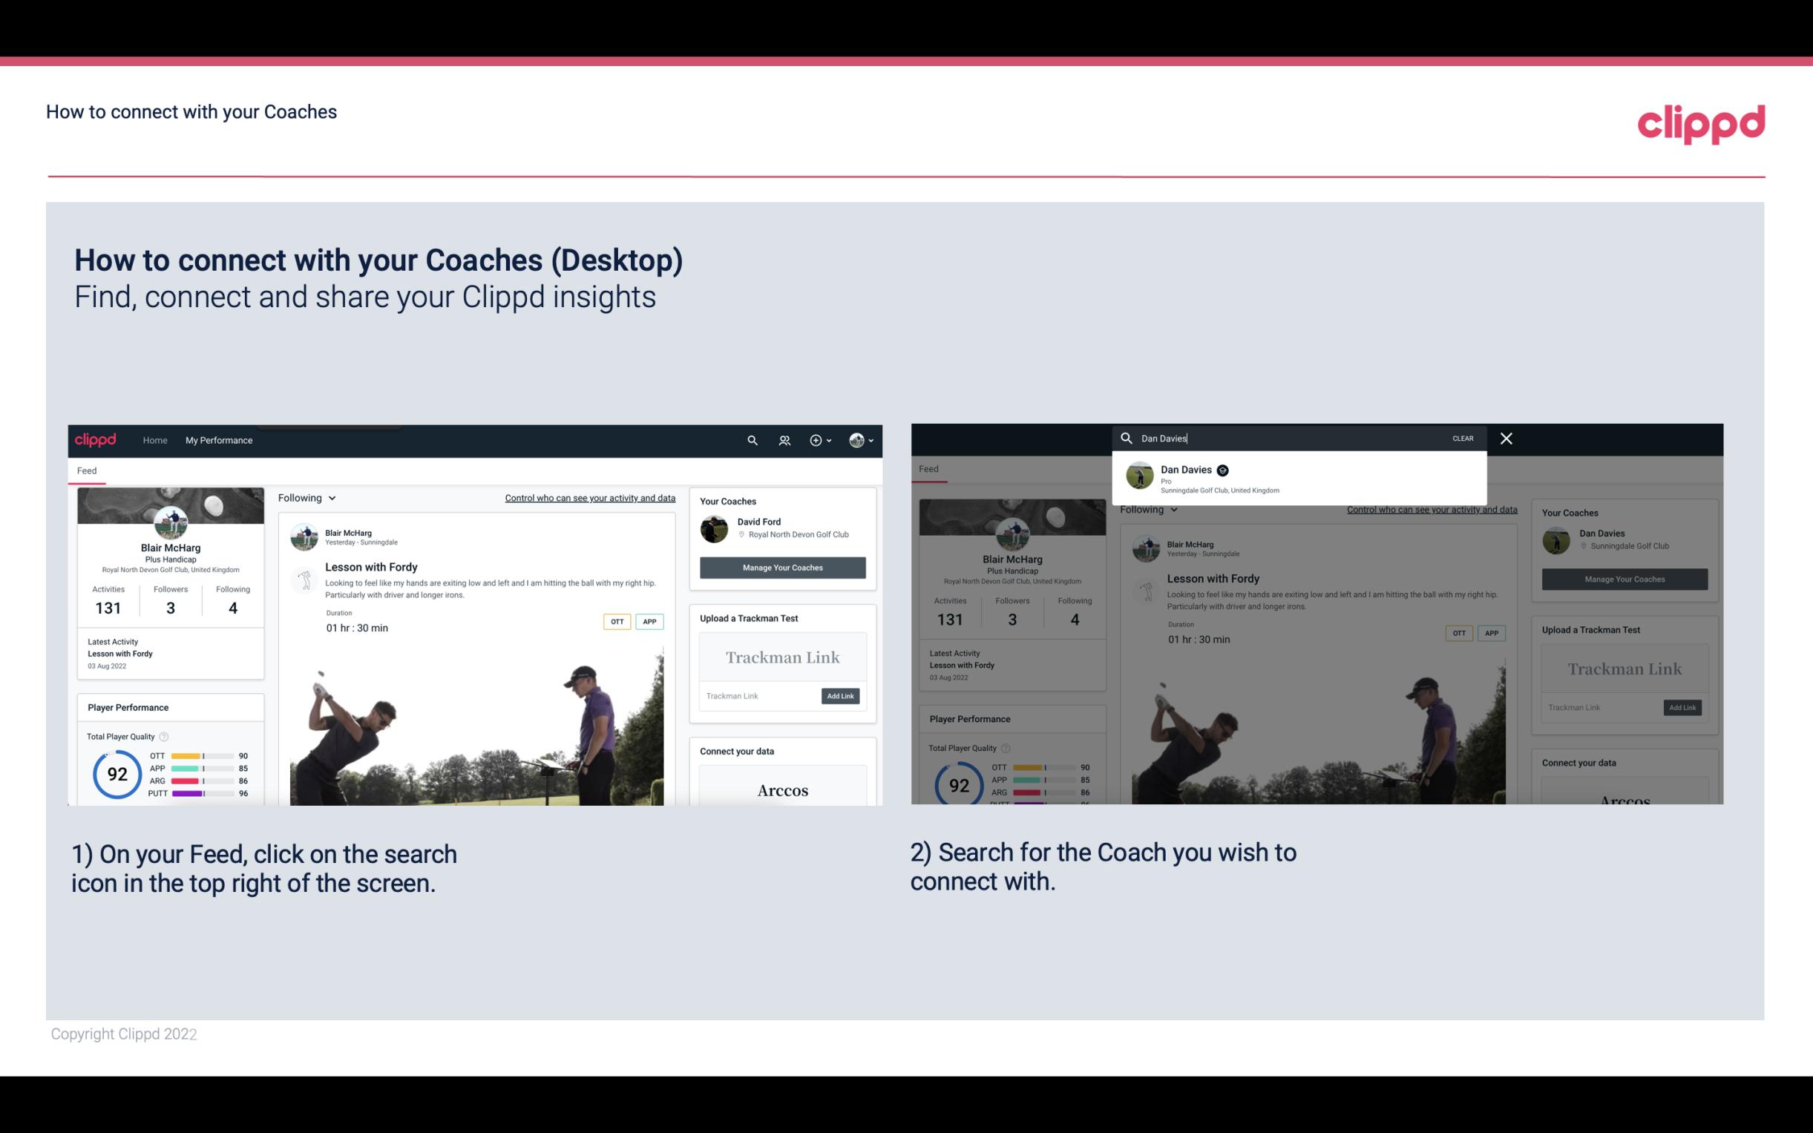
Task: Click the CLEAR button in search bar
Action: click(1463, 437)
